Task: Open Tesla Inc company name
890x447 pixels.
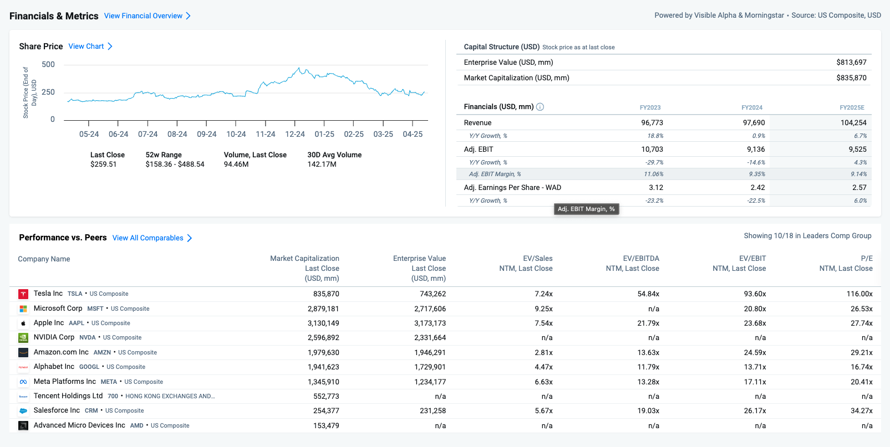Action: coord(48,294)
